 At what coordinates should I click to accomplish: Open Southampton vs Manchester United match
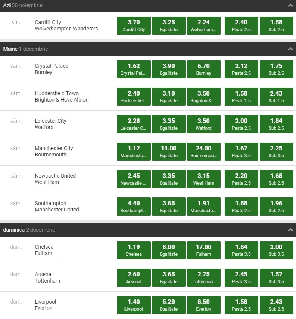[56, 207]
